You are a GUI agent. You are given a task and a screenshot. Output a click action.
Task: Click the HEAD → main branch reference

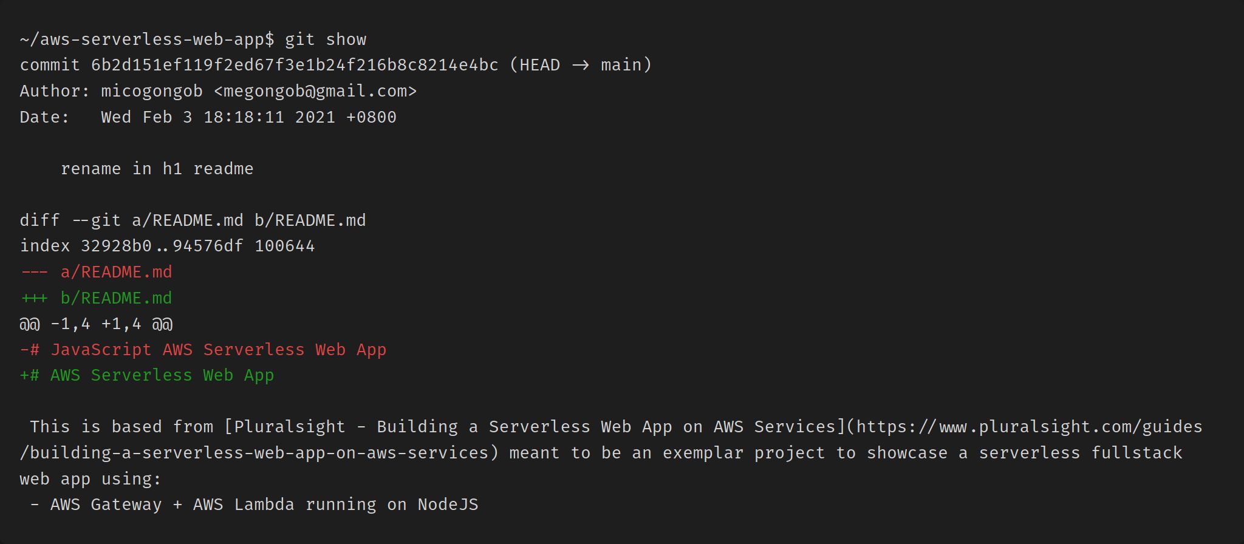(580, 65)
